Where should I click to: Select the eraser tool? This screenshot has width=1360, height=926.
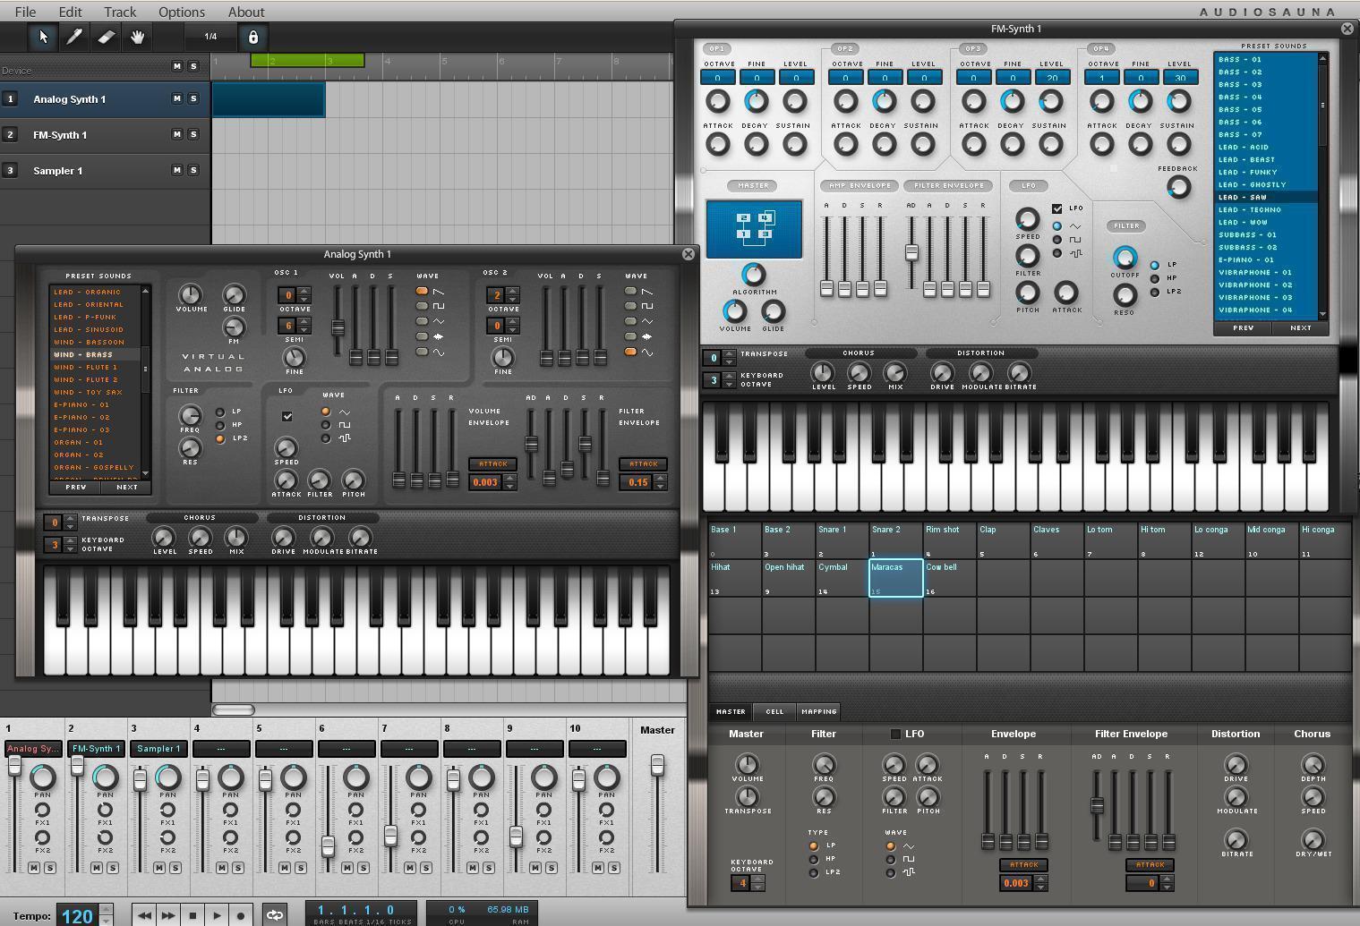click(106, 37)
